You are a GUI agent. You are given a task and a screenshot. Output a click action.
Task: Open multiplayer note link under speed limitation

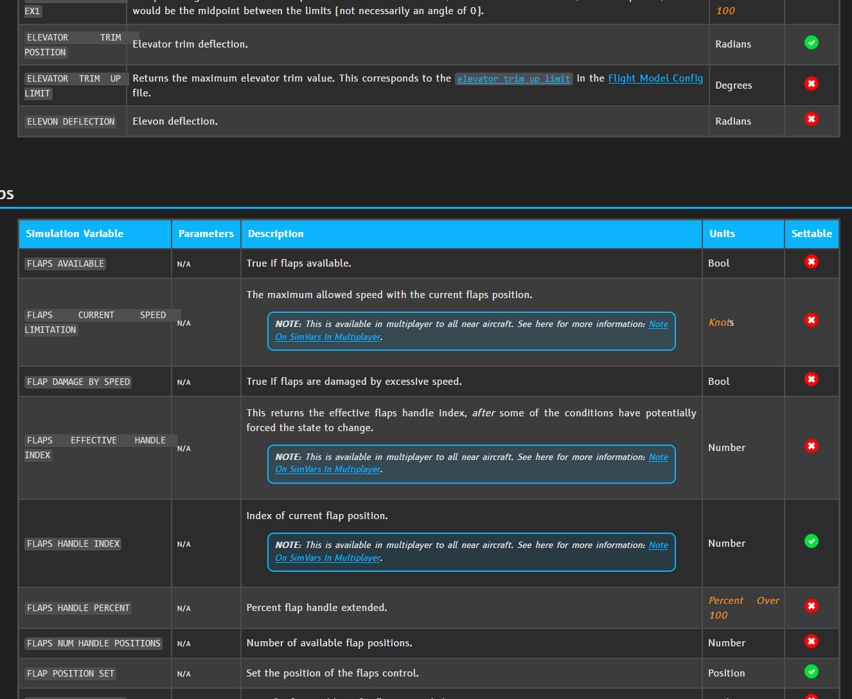click(x=472, y=330)
